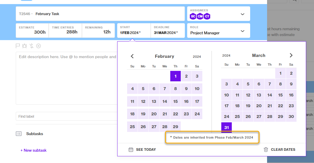Image resolution: width=314 pixels, height=163 pixels.
Task: Select February 10 in the calendar
Action: (197, 89)
